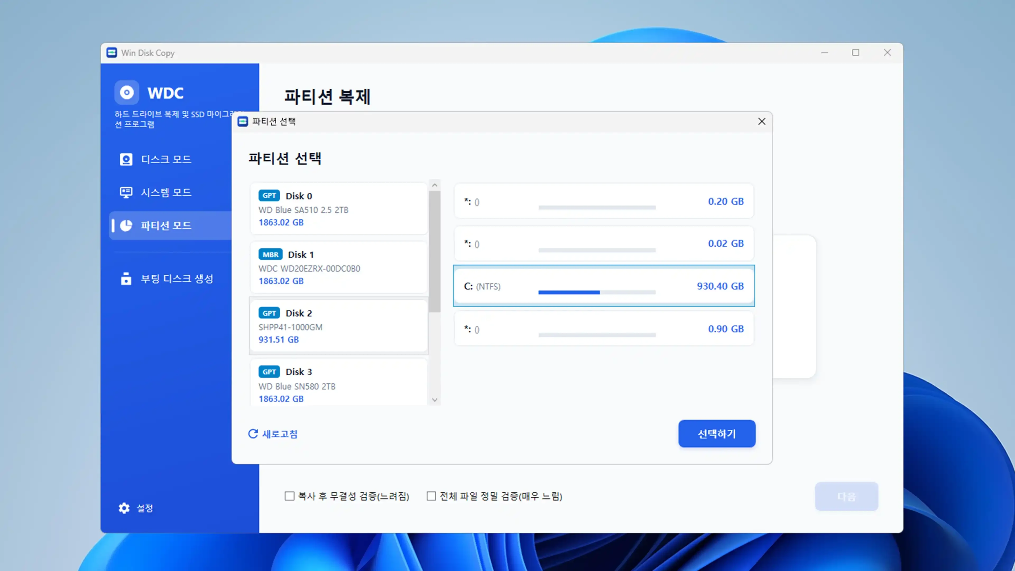Click the disk list scroll down arrow
The height and width of the screenshot is (571, 1015).
[435, 400]
